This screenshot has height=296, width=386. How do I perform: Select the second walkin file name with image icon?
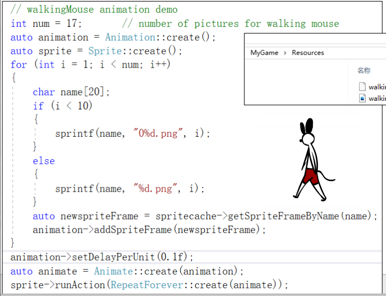tap(377, 98)
